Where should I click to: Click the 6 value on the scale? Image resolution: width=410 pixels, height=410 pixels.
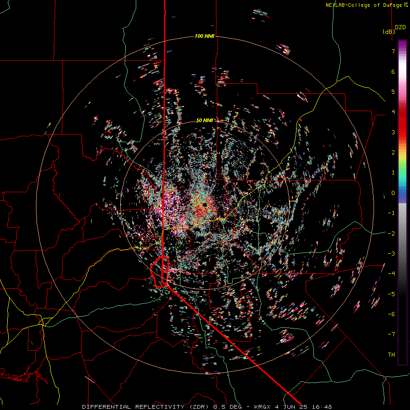click(393, 72)
